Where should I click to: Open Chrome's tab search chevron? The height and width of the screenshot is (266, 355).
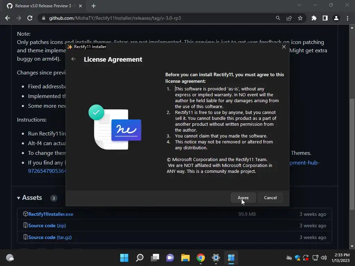tap(299, 5)
